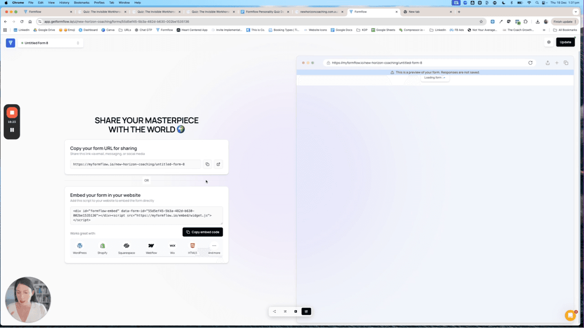Open the Google Drive bookmark
This screenshot has width=584, height=328.
click(44, 30)
